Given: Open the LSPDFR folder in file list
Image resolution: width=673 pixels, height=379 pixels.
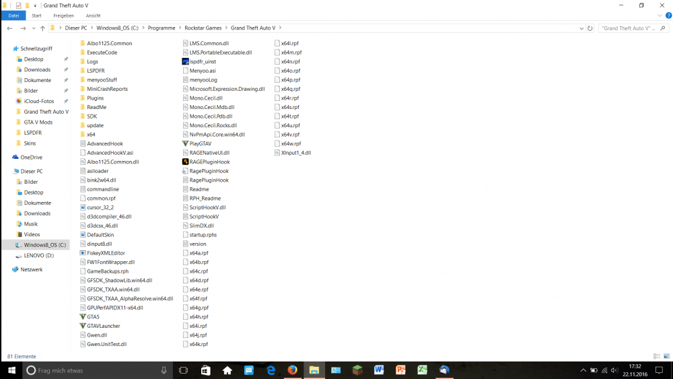Looking at the screenshot, I should [92, 71].
